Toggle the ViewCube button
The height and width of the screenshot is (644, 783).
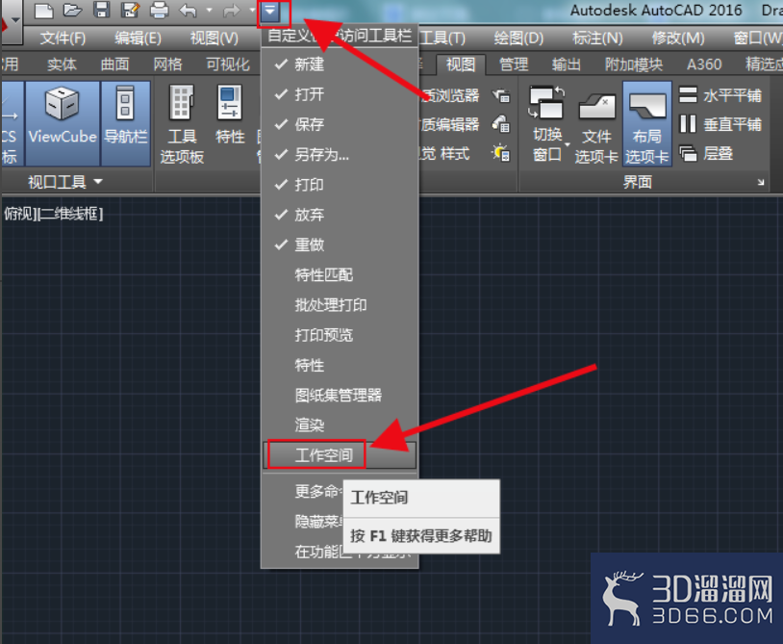(63, 123)
